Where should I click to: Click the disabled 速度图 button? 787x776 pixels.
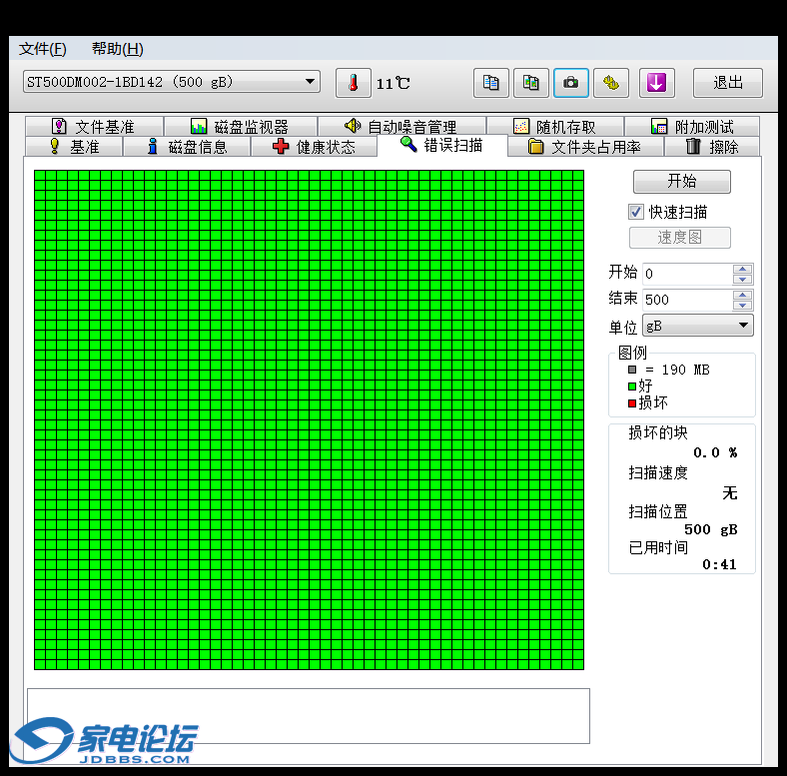tap(679, 238)
